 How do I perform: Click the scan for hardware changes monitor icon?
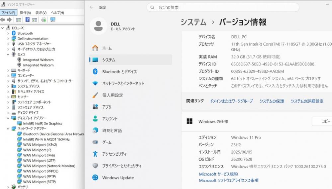click(x=53, y=20)
